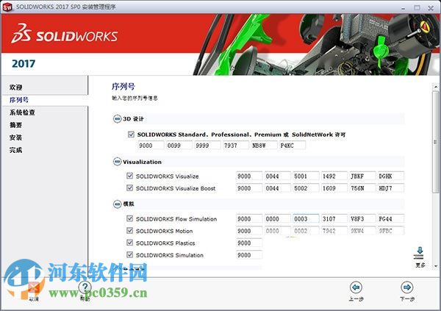This screenshot has height=311, width=441.
Task: Click Flow Simulation serial field 0003
Action: point(306,219)
